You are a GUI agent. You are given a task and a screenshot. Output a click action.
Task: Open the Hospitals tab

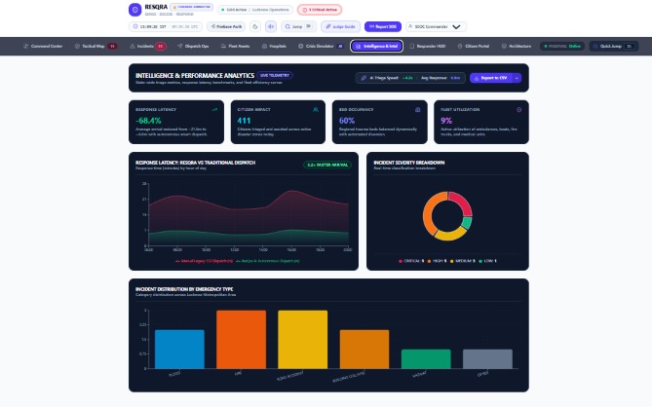point(274,46)
